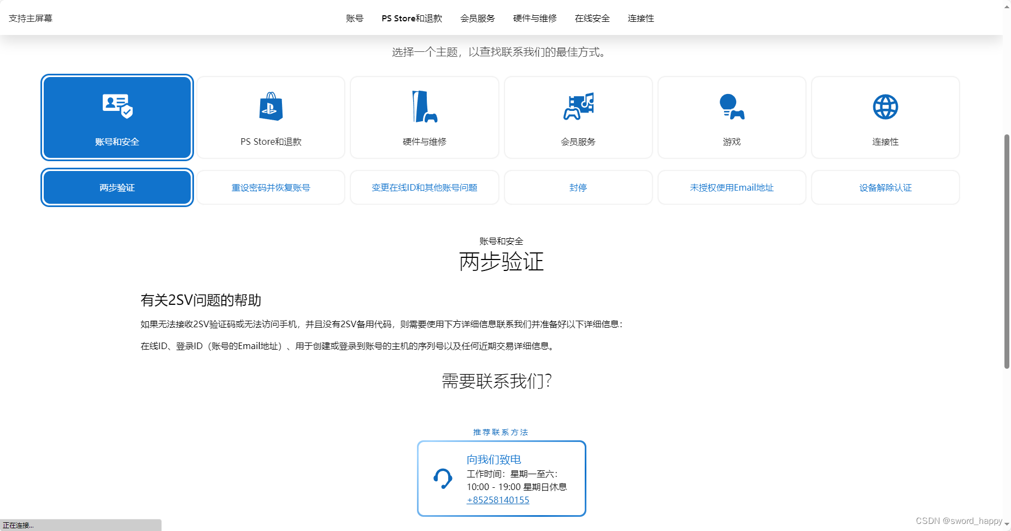Click the large 两步验证 page title
1011x531 pixels.
[501, 262]
